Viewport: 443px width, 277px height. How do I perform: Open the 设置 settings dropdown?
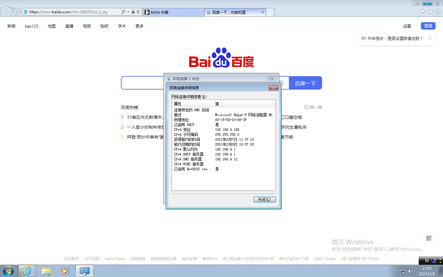407,26
